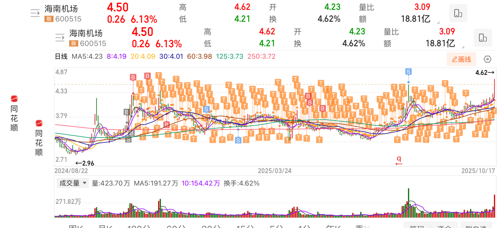Open chart settings hexagon icon
The image size is (497, 228).
487,59
